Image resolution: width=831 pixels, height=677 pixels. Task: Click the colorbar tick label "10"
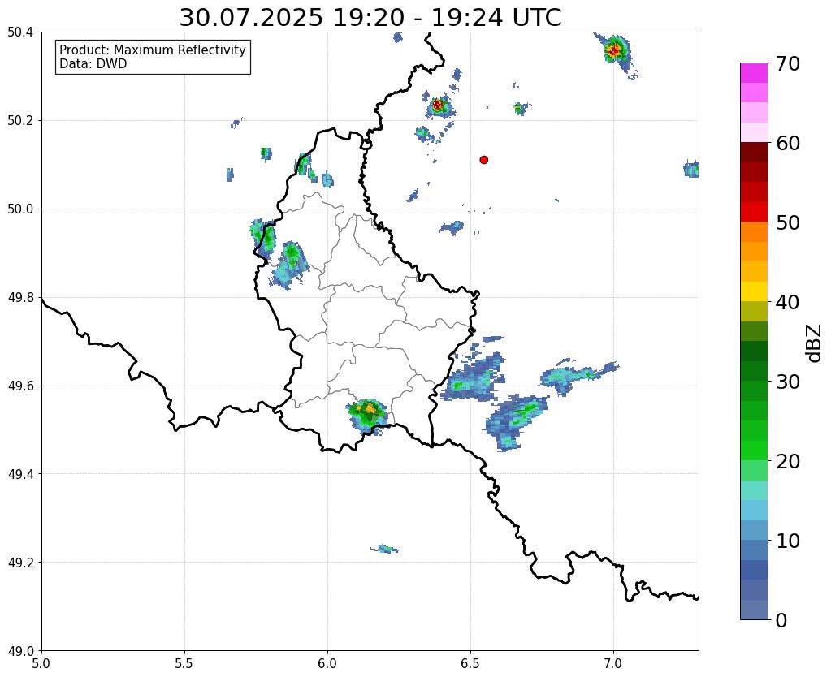point(786,541)
